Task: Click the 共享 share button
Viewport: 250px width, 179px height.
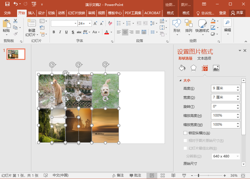Action: [x=237, y=13]
